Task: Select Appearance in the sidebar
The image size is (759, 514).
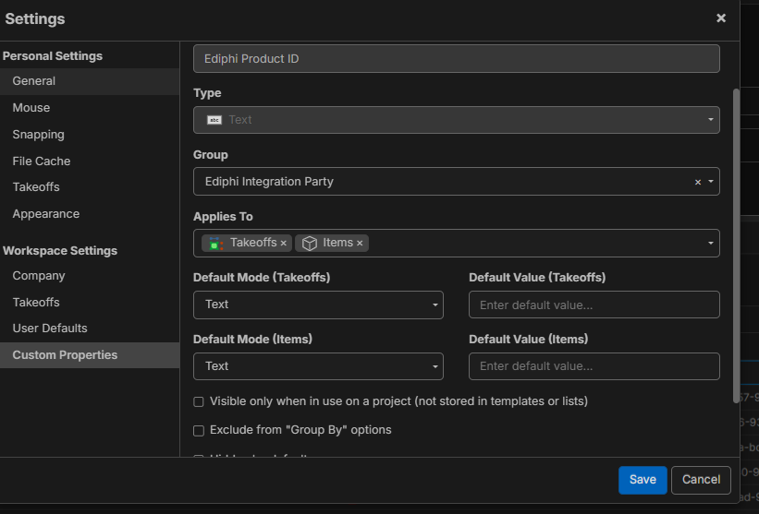Action: pyautogui.click(x=46, y=214)
